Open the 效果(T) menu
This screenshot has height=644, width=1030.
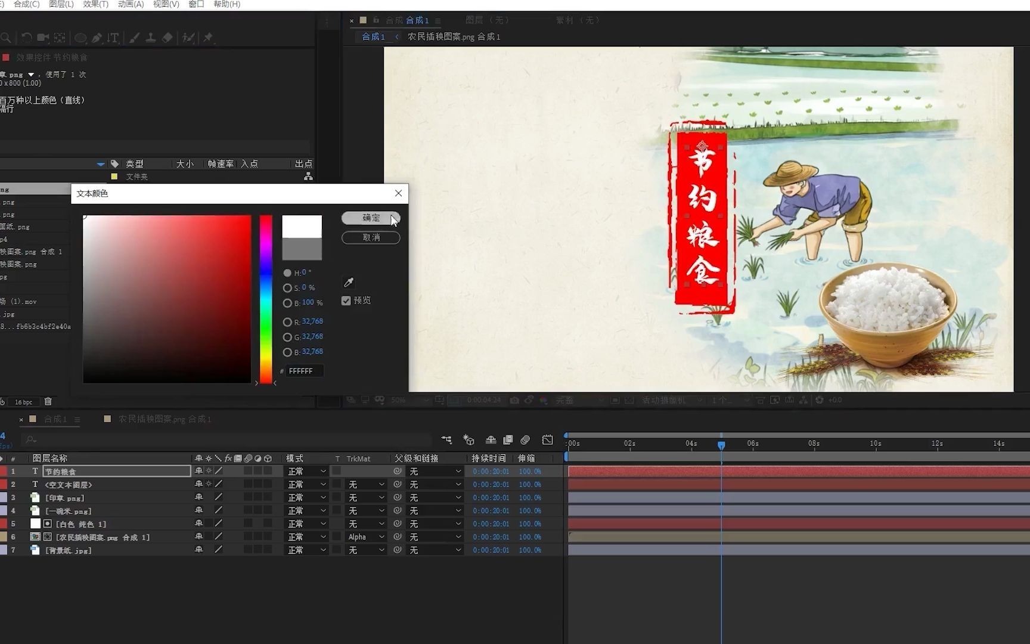coord(95,4)
